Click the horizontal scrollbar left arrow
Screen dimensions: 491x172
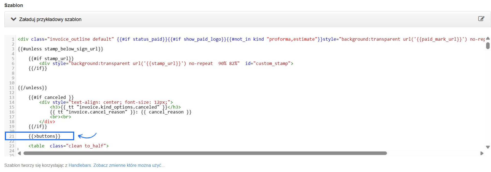pyautogui.click(x=19, y=153)
